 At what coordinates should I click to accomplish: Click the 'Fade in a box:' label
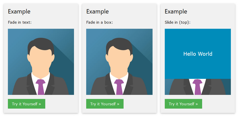click(99, 22)
